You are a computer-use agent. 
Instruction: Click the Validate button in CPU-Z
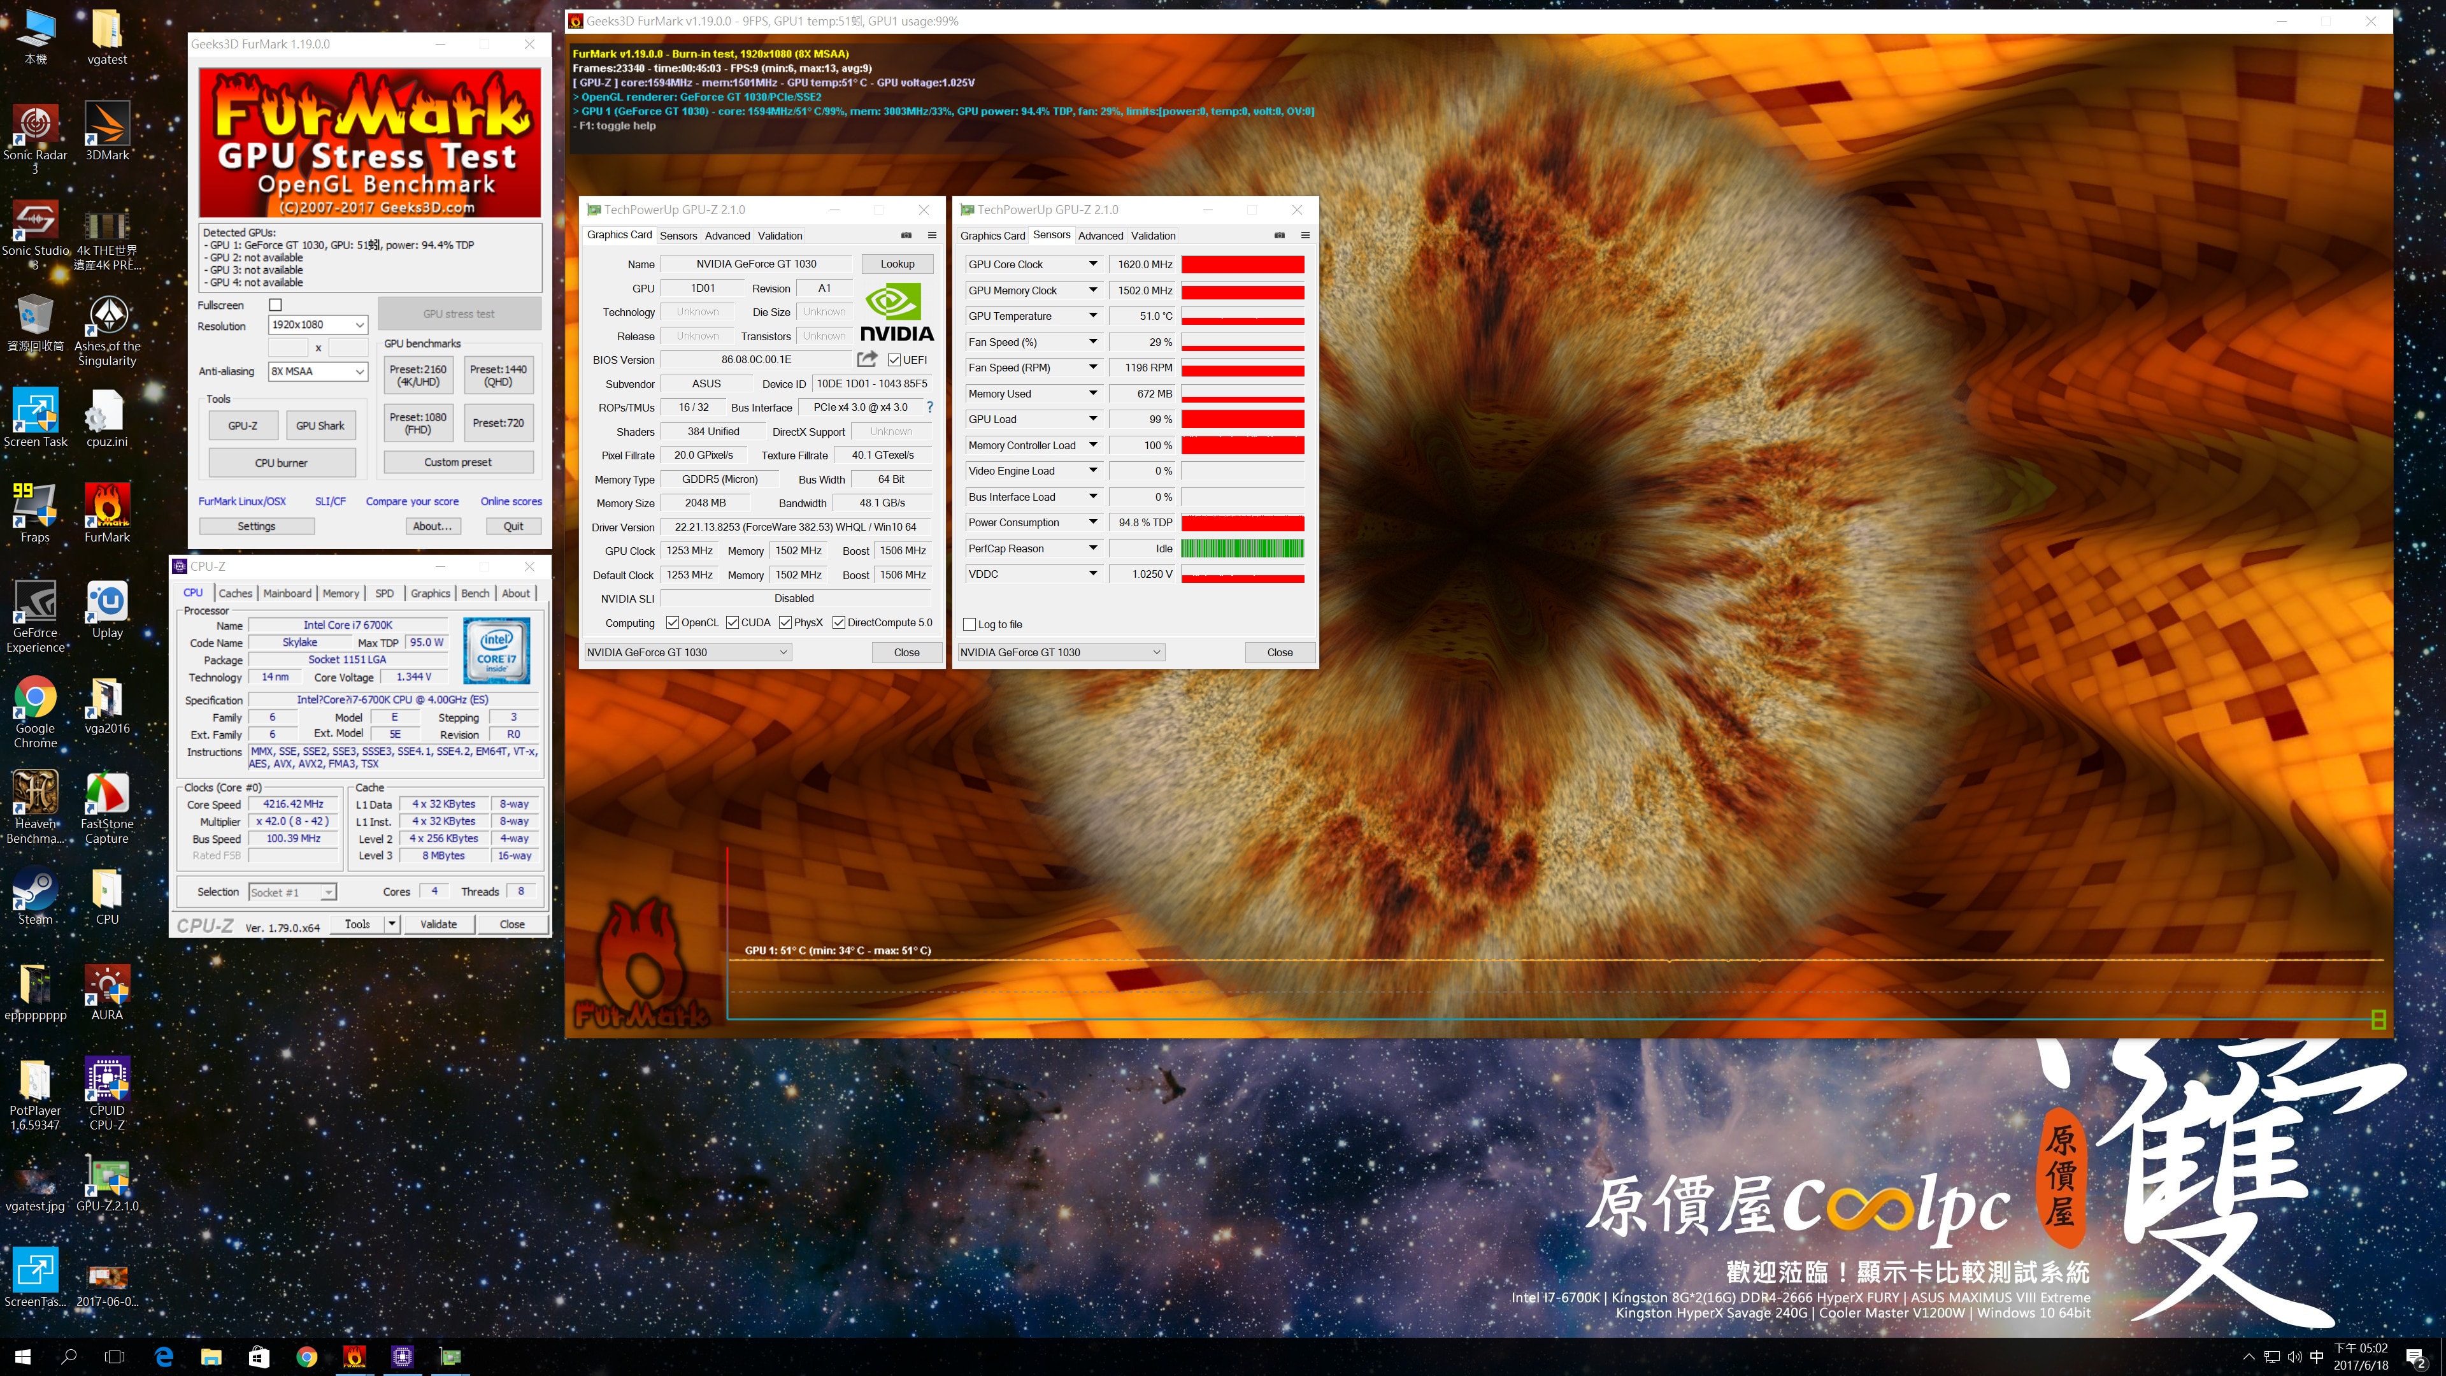439,924
